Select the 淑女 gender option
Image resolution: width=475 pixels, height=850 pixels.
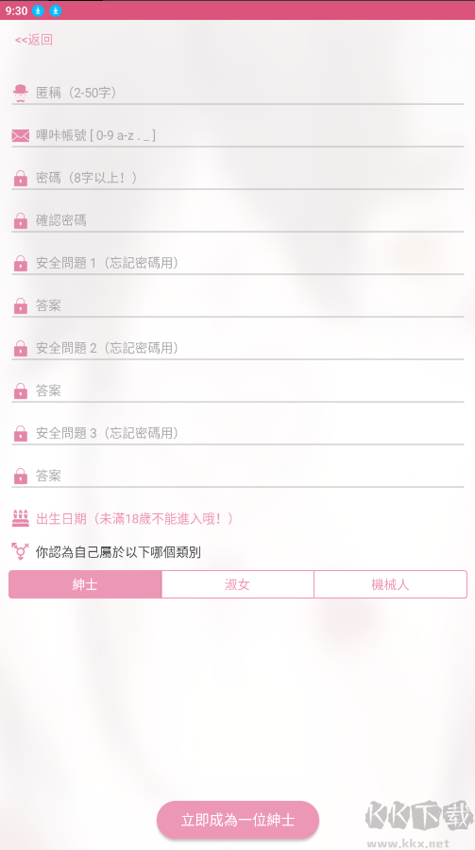tap(238, 584)
